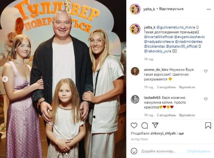Open laxtadir65's avatar

(x=135, y=99)
